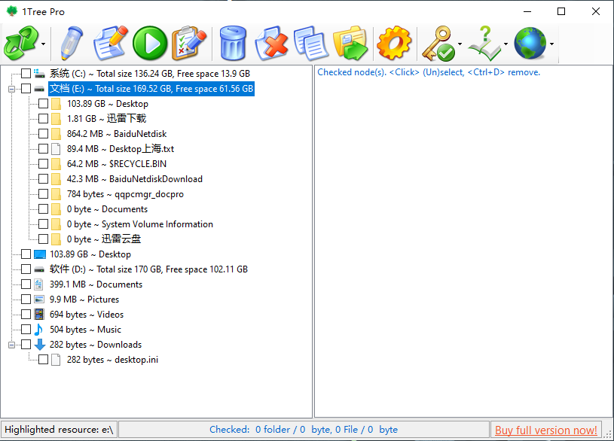Screen dimensions: 614x441
Task: Click the Checked node(s) hint text
Action: pyautogui.click(x=429, y=72)
